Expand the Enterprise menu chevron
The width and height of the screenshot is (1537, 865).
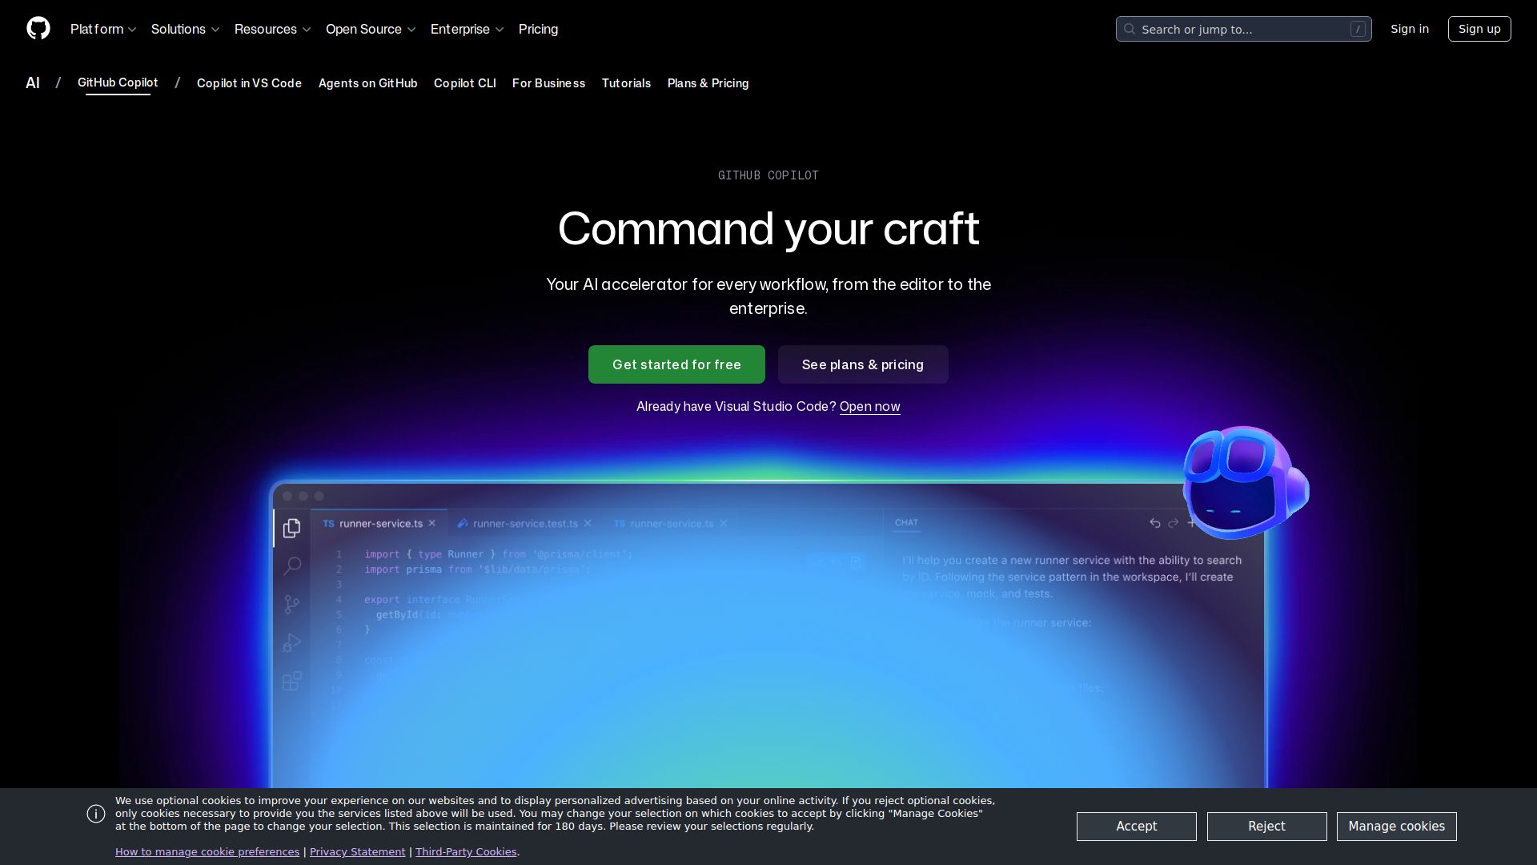(500, 29)
